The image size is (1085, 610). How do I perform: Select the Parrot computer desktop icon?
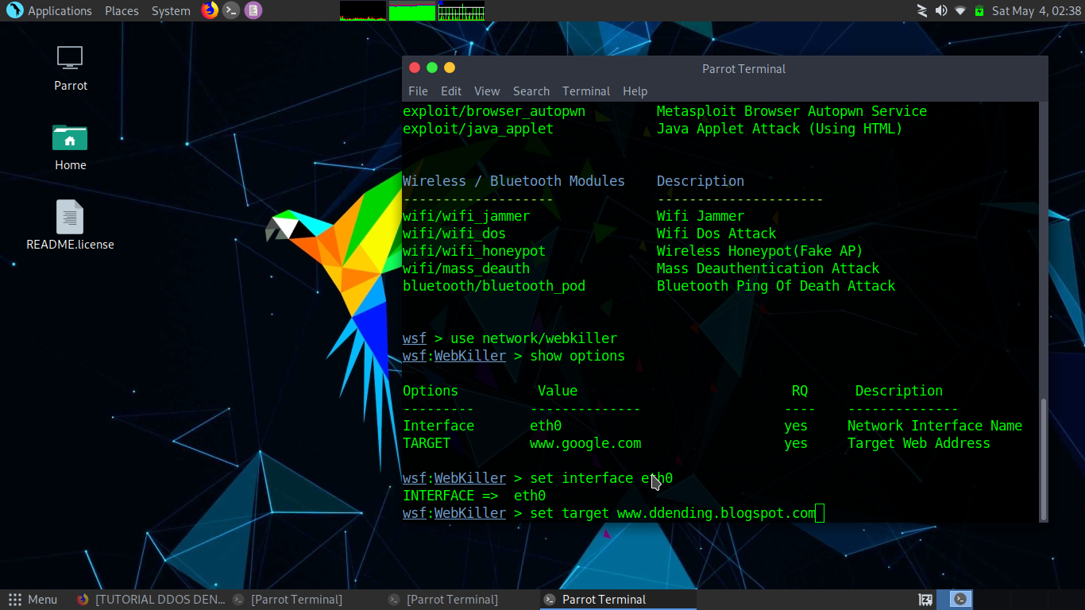click(70, 68)
